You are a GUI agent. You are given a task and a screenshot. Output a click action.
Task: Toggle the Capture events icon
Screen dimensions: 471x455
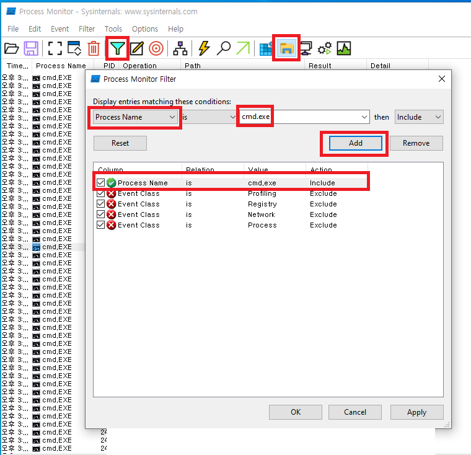(55, 48)
